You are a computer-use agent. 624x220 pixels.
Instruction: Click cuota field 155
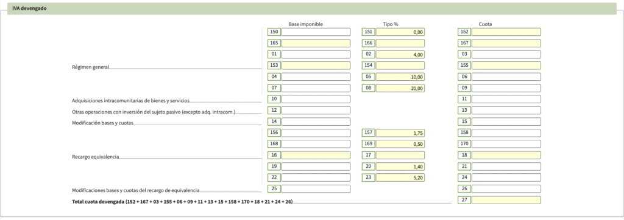point(506,66)
